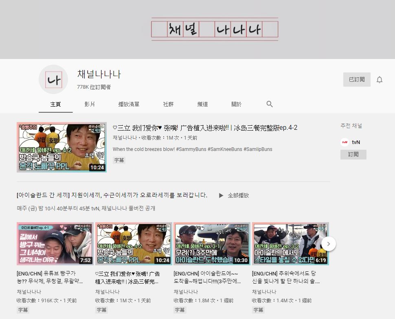
Task: Select the 主頁 tab
Action: click(55, 104)
